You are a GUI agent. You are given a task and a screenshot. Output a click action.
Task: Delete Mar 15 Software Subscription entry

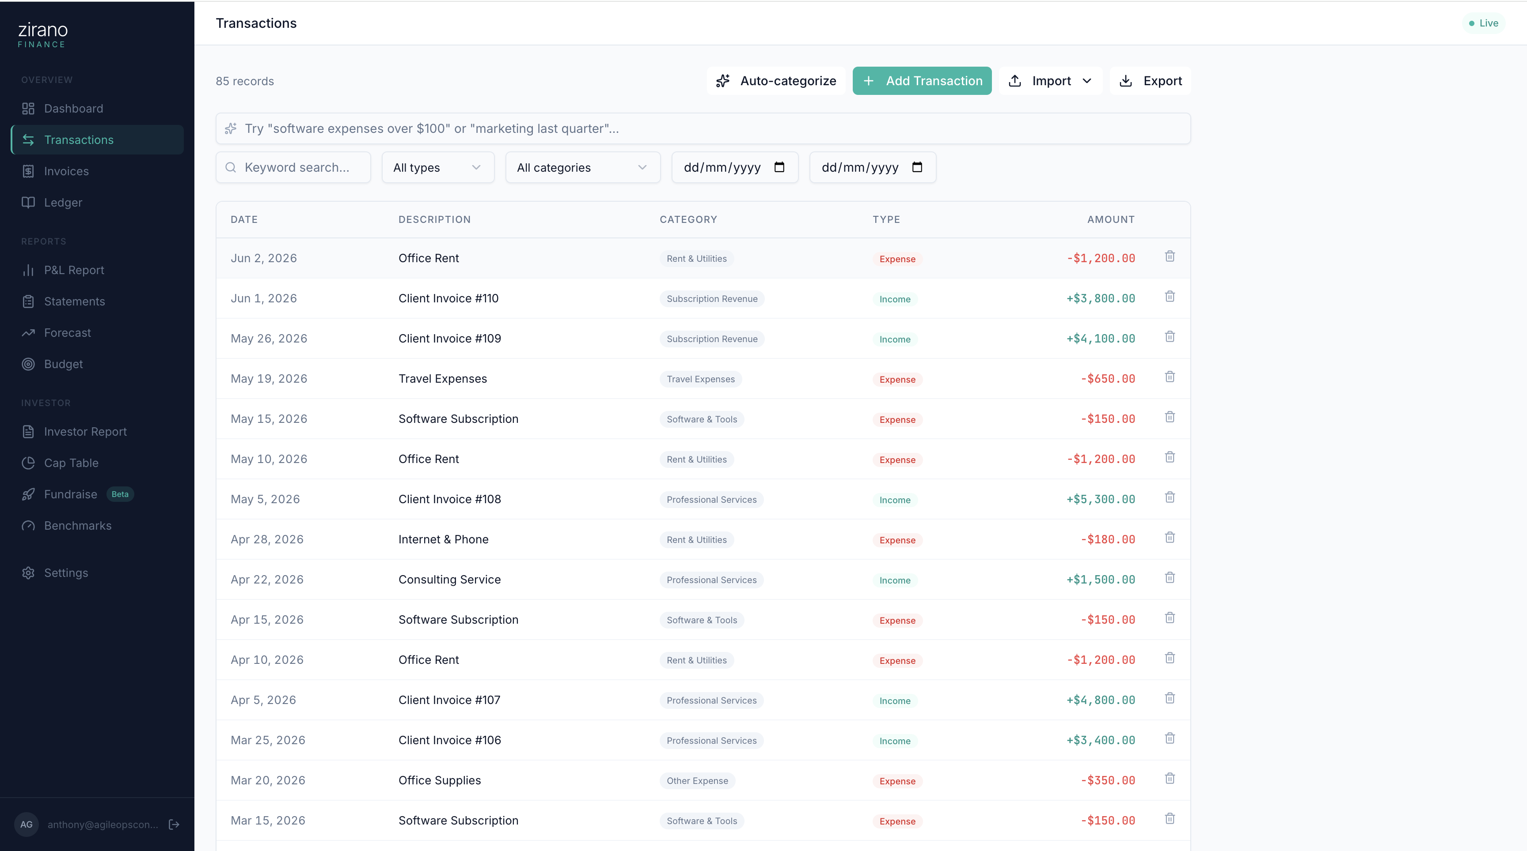[1170, 819]
